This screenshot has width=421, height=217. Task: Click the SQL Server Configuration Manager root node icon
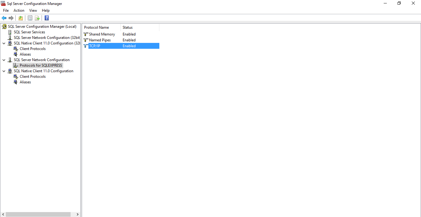pyautogui.click(x=4, y=27)
